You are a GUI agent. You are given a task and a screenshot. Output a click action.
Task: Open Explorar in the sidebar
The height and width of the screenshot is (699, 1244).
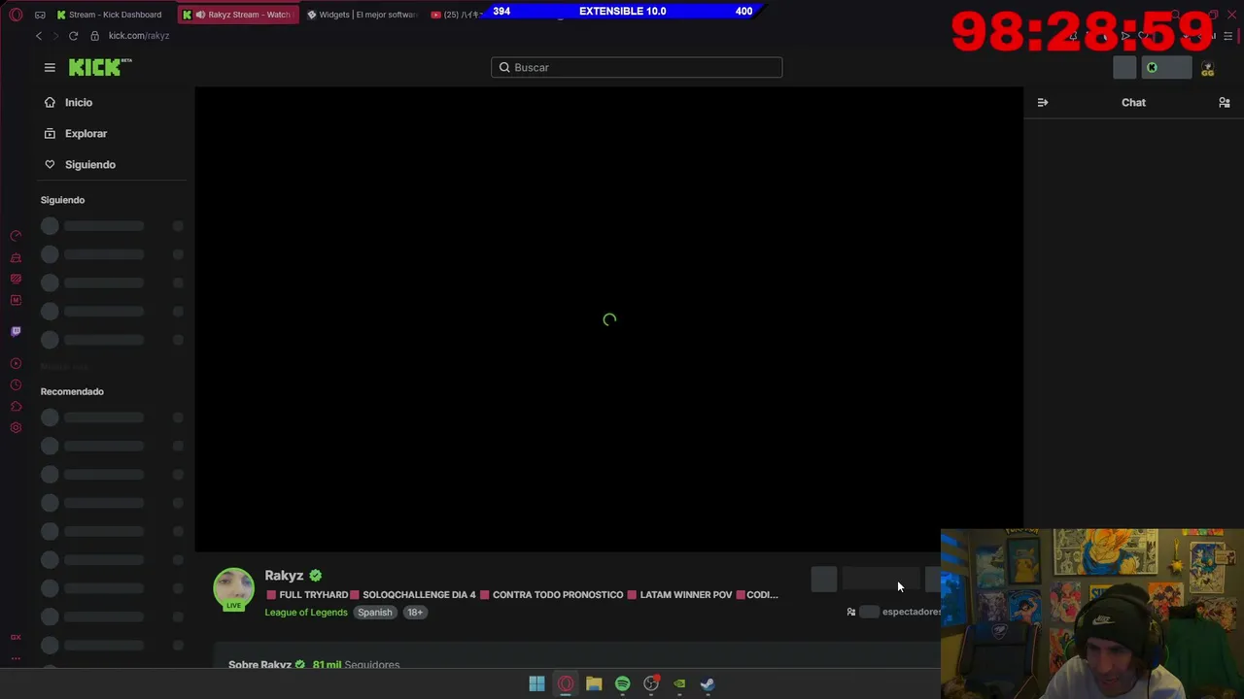pyautogui.click(x=75, y=133)
